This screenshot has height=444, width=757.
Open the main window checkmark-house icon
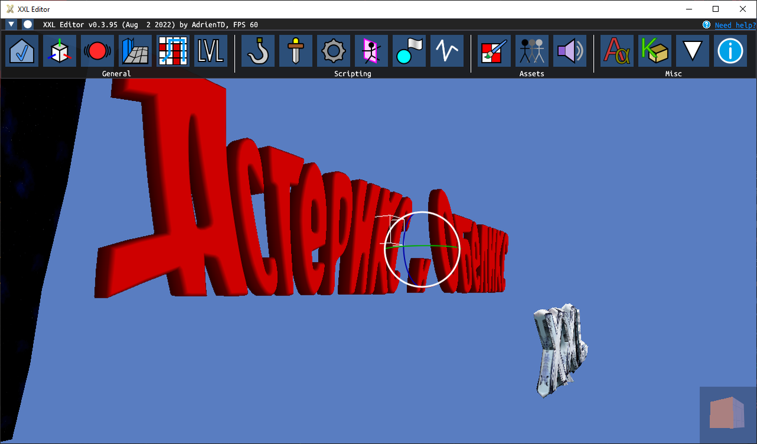(22, 51)
